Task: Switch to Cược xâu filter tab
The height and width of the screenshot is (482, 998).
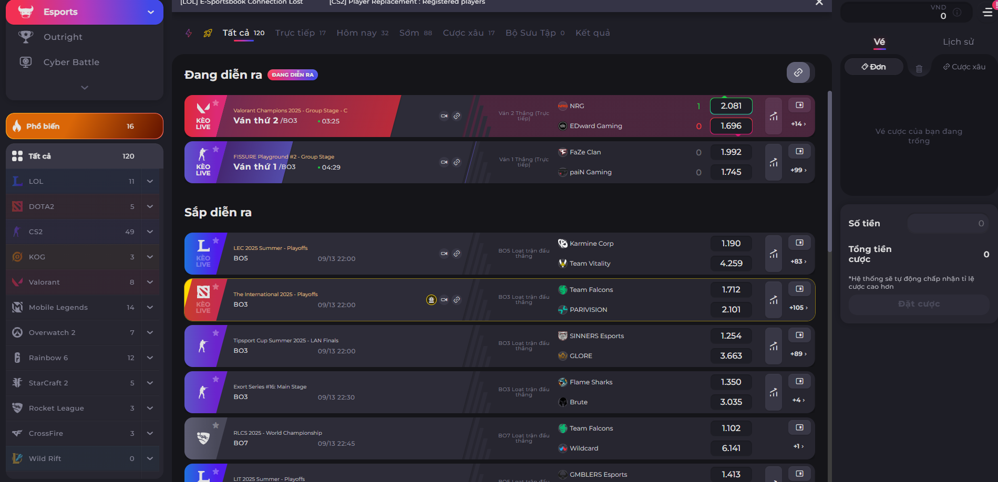Action: pos(468,33)
